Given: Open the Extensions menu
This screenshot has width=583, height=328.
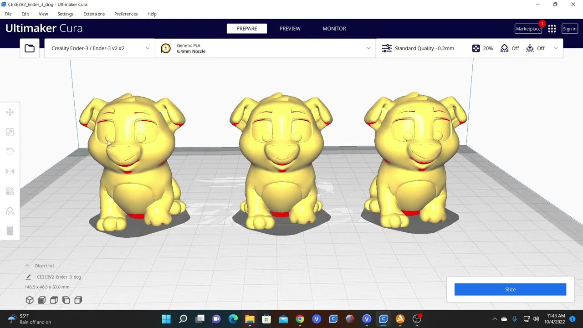Looking at the screenshot, I should [94, 14].
